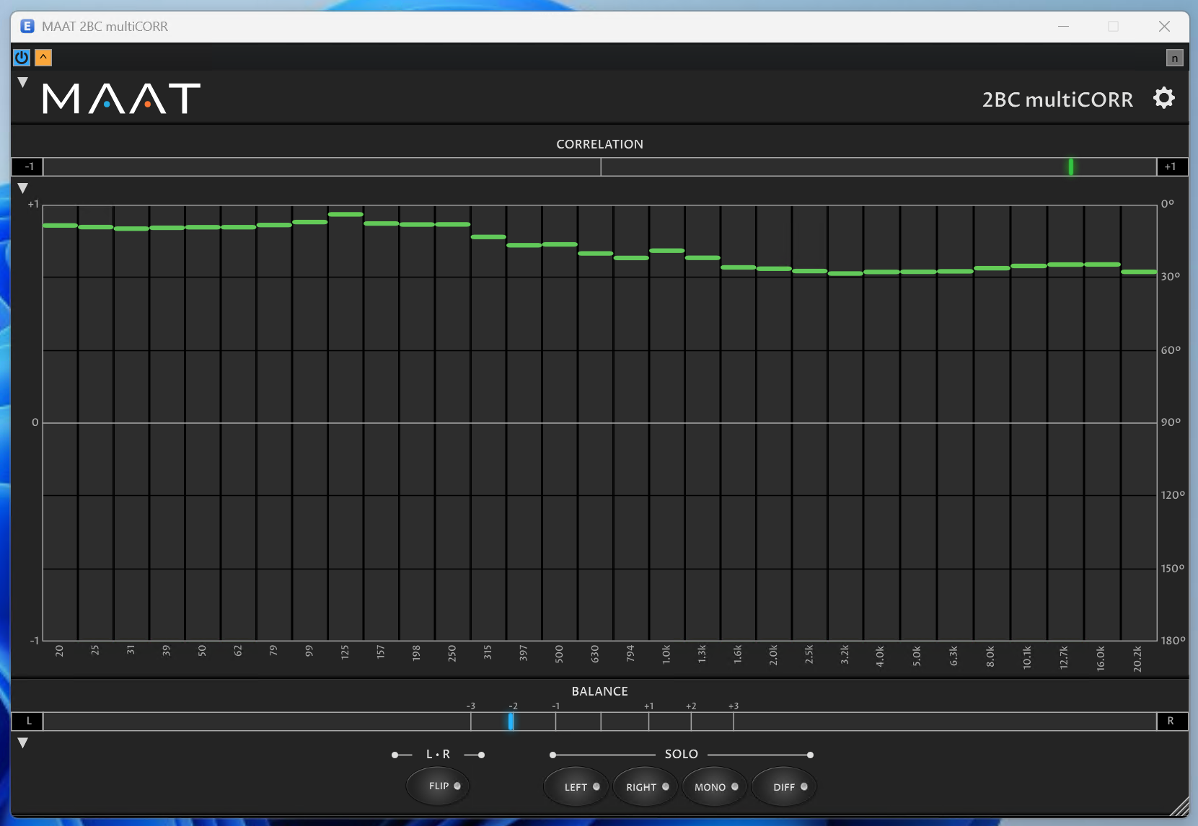Click the 500 Hz band label
Image resolution: width=1198 pixels, height=826 pixels.
[x=559, y=654]
